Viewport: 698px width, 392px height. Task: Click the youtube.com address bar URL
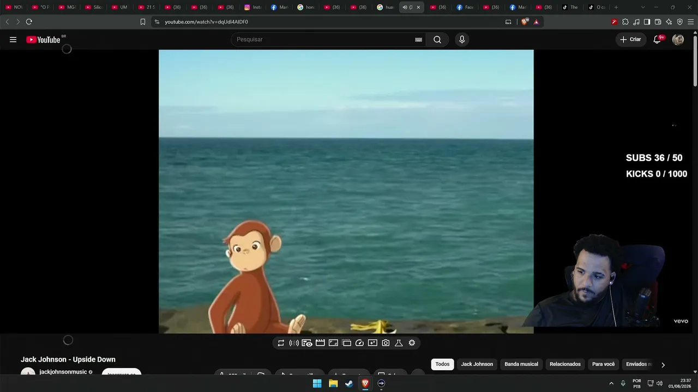(x=206, y=22)
